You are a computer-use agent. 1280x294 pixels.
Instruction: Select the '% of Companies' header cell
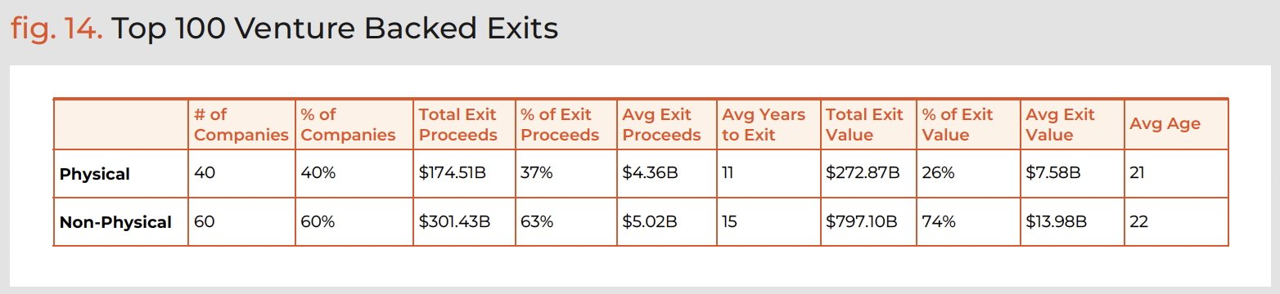tap(354, 125)
